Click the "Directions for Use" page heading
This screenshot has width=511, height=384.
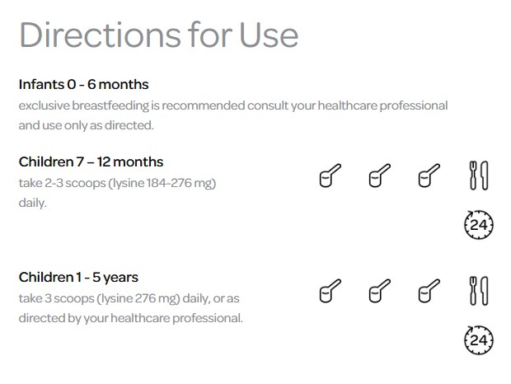click(x=158, y=35)
